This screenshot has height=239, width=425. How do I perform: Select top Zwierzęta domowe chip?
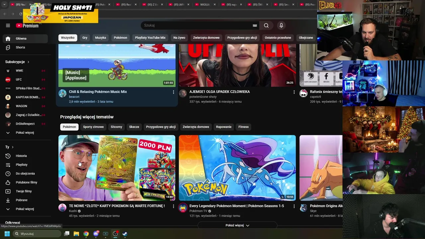tap(206, 38)
